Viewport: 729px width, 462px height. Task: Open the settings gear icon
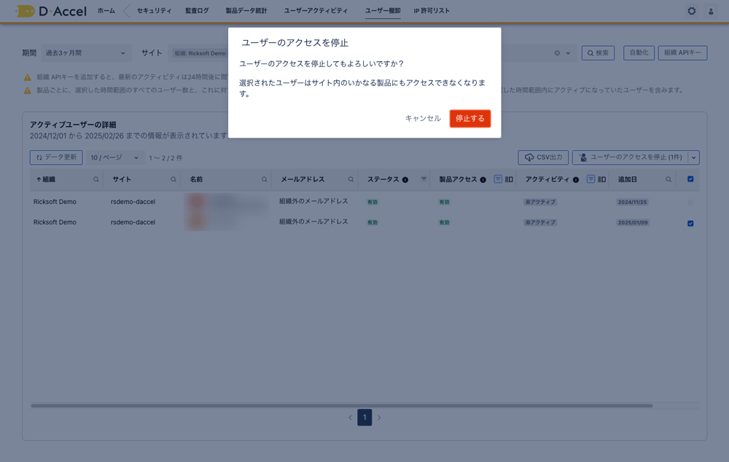[691, 11]
